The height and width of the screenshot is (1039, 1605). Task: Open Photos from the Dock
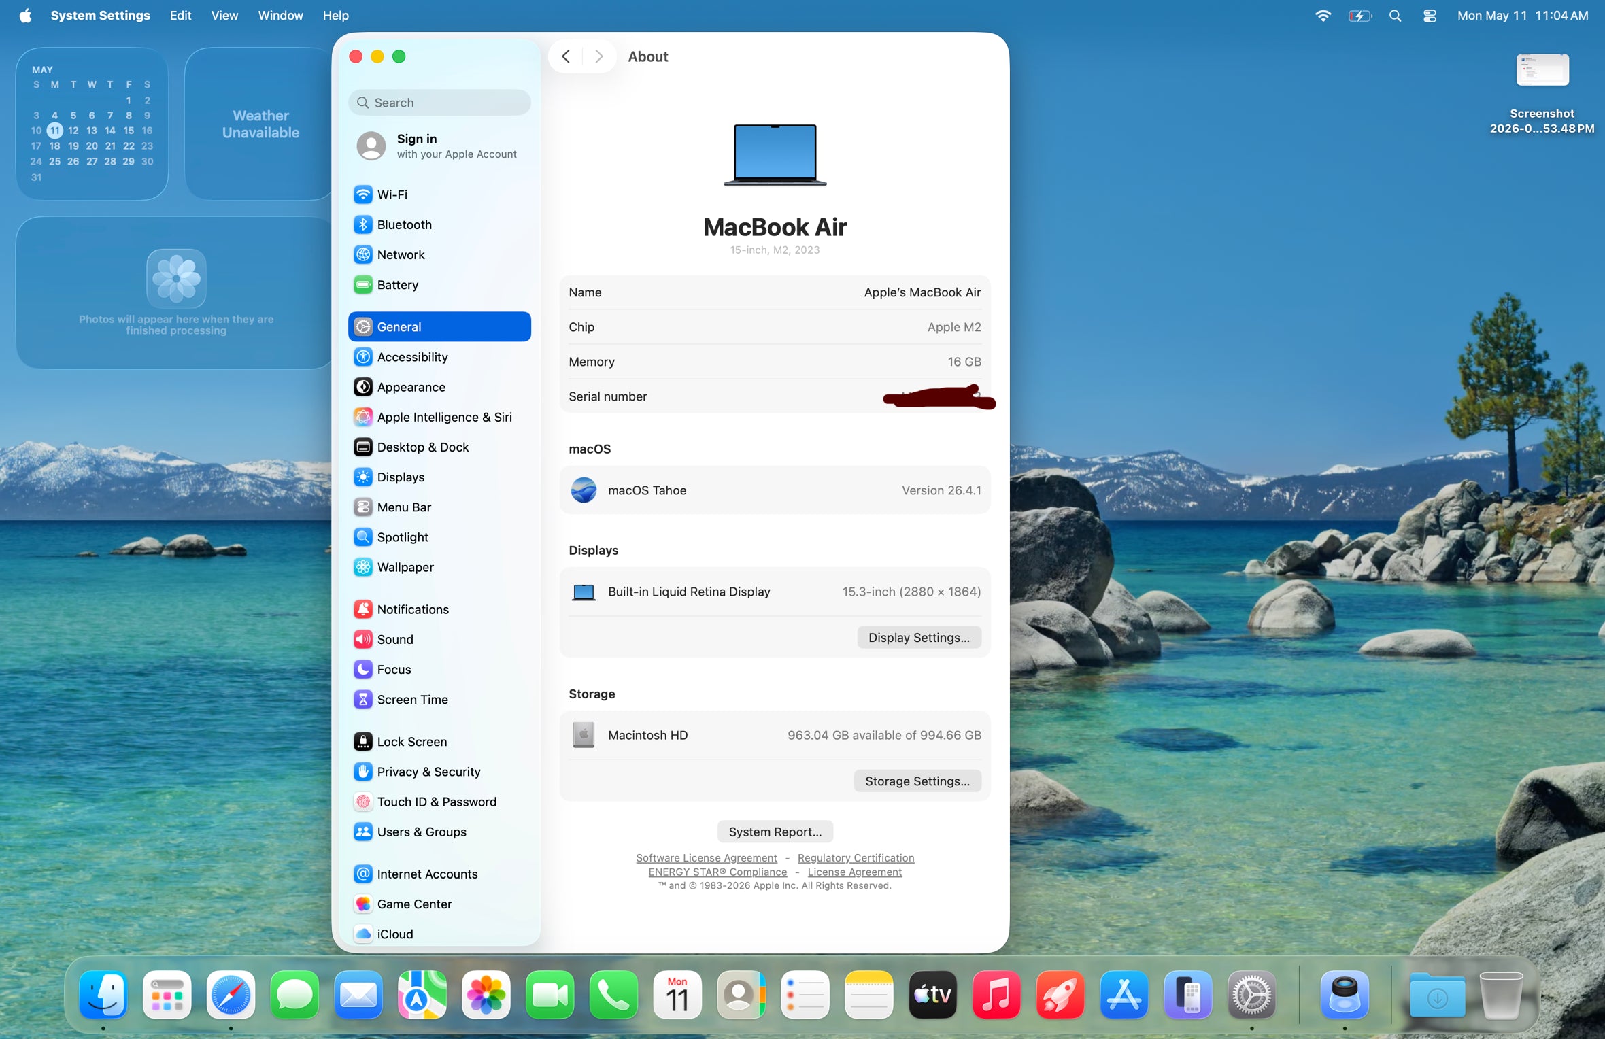(x=486, y=995)
